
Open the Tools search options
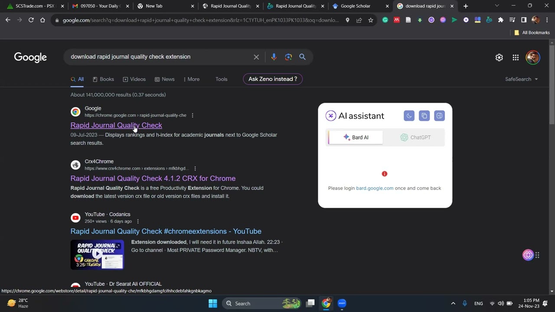coord(222,79)
